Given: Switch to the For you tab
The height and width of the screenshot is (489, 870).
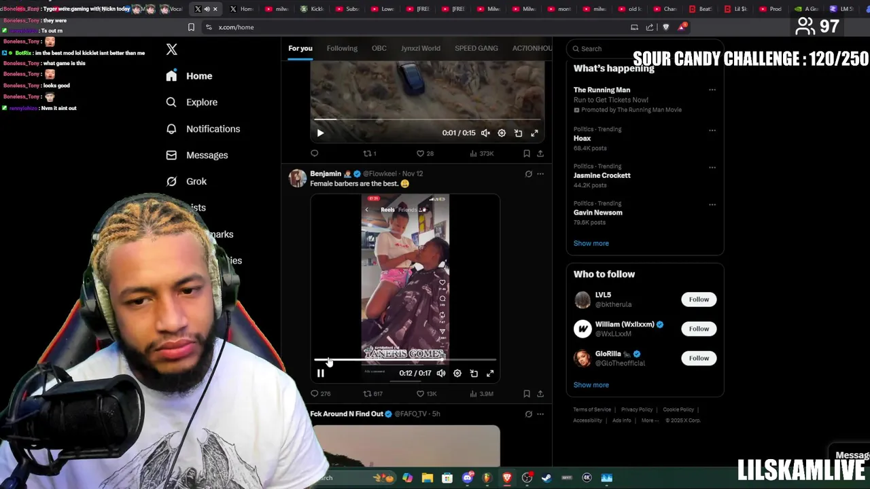Looking at the screenshot, I should point(300,48).
